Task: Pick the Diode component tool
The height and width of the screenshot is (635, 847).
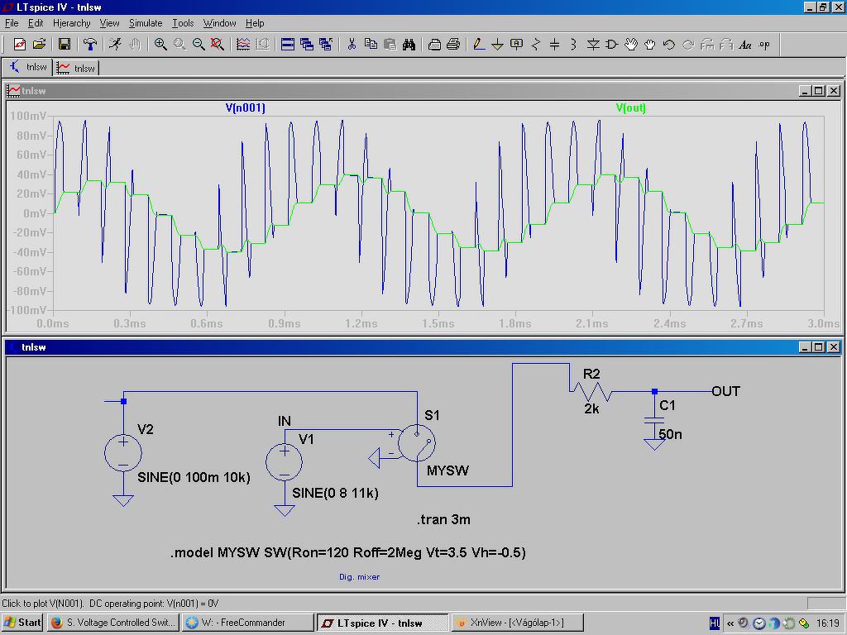Action: [x=593, y=45]
